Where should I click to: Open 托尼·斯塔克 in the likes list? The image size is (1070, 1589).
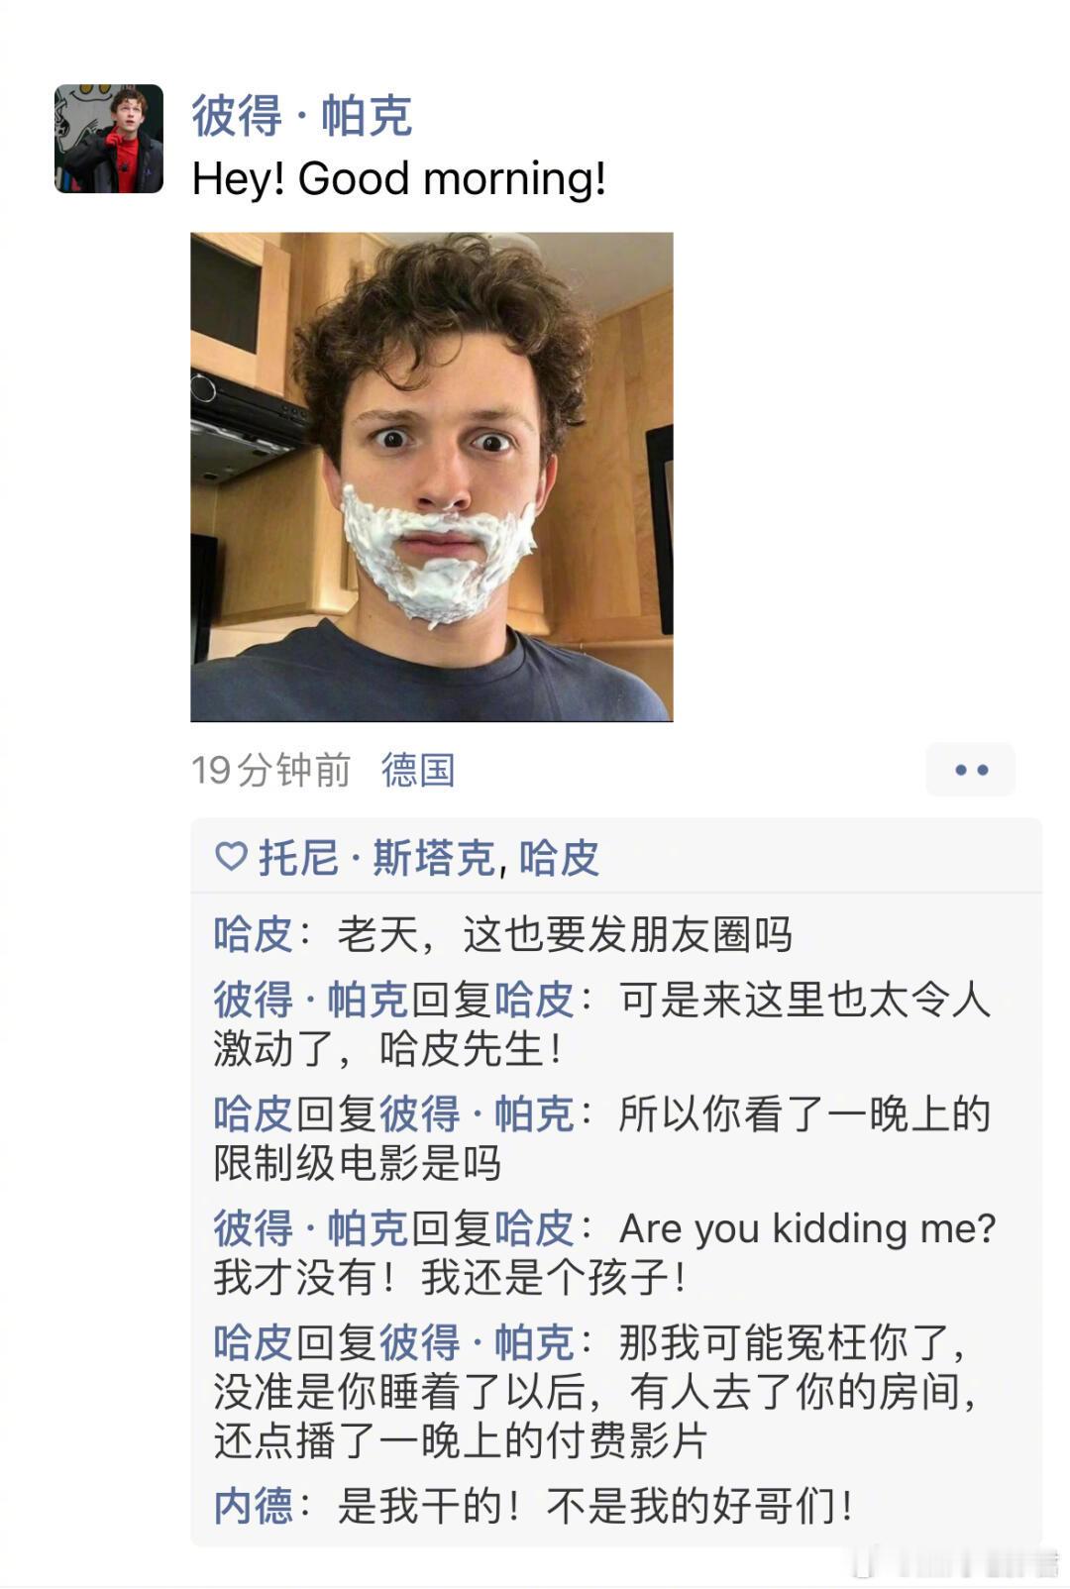tap(376, 858)
